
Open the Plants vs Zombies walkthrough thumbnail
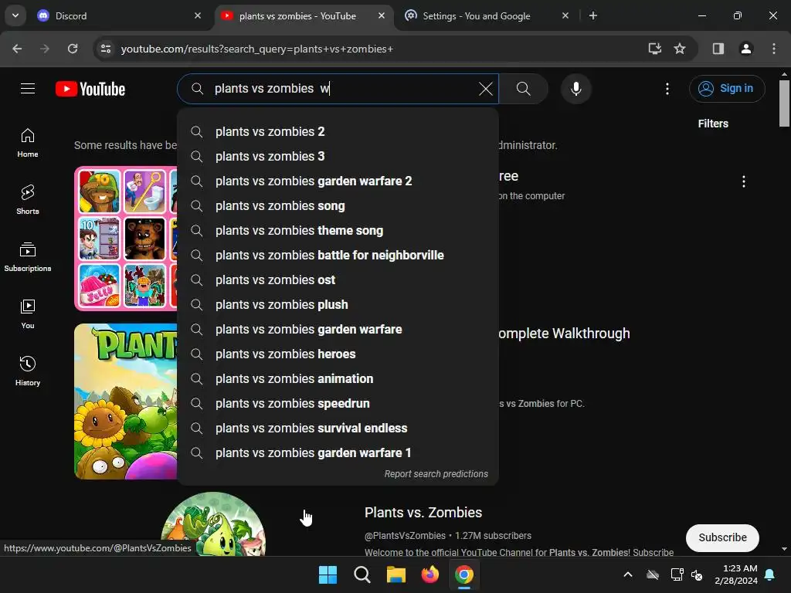126,402
